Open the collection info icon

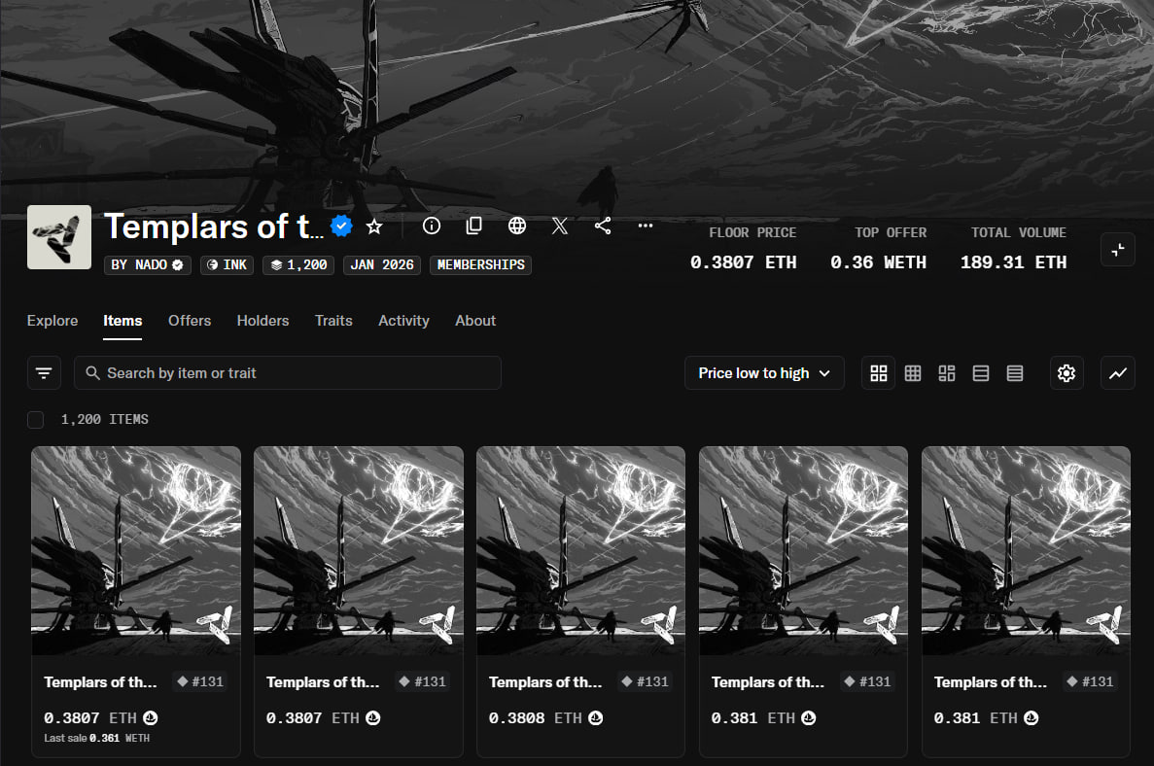coord(432,226)
